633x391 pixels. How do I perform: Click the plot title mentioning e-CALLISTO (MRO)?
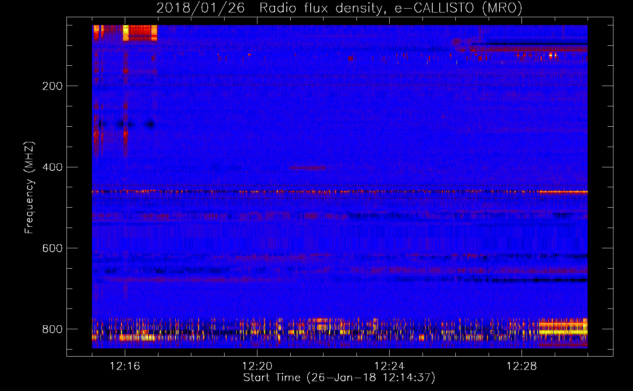339,8
